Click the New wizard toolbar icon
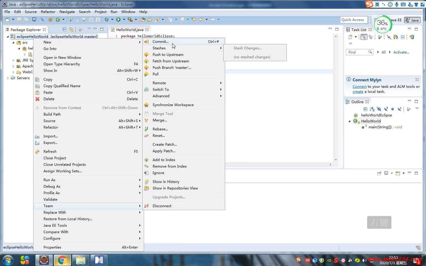Image resolution: width=426 pixels, height=266 pixels. click(7, 20)
